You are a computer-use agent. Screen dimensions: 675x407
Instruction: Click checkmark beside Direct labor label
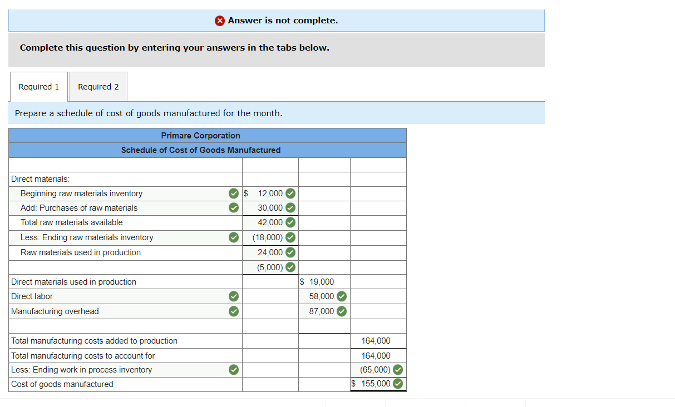pos(234,296)
